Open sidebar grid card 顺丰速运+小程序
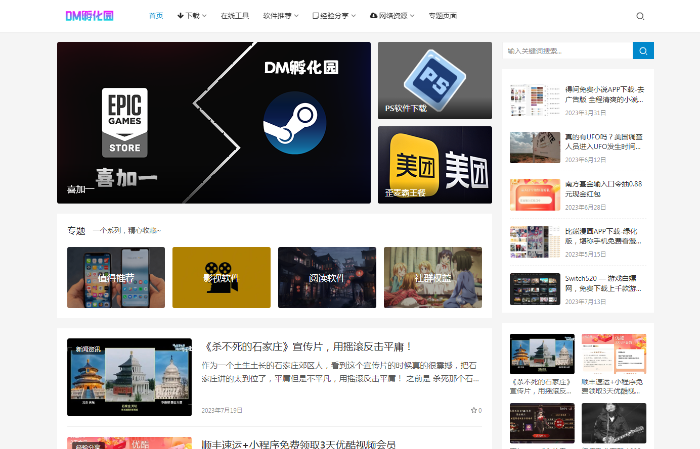This screenshot has width=700, height=449. click(614, 364)
